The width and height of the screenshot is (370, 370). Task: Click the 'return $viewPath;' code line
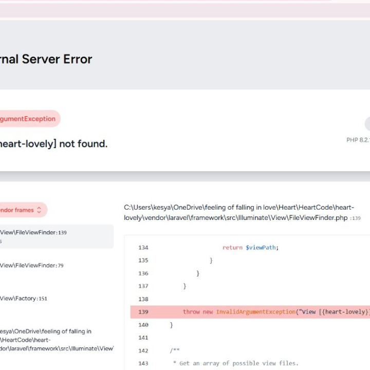(x=250, y=248)
